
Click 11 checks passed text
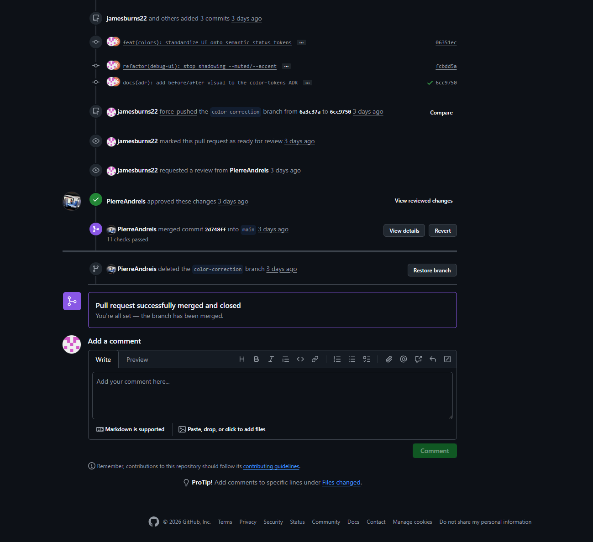[x=127, y=240]
